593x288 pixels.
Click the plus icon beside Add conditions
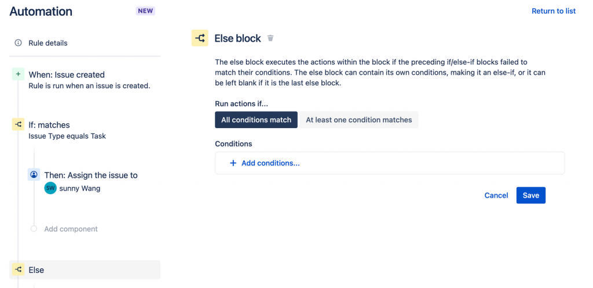pyautogui.click(x=233, y=163)
